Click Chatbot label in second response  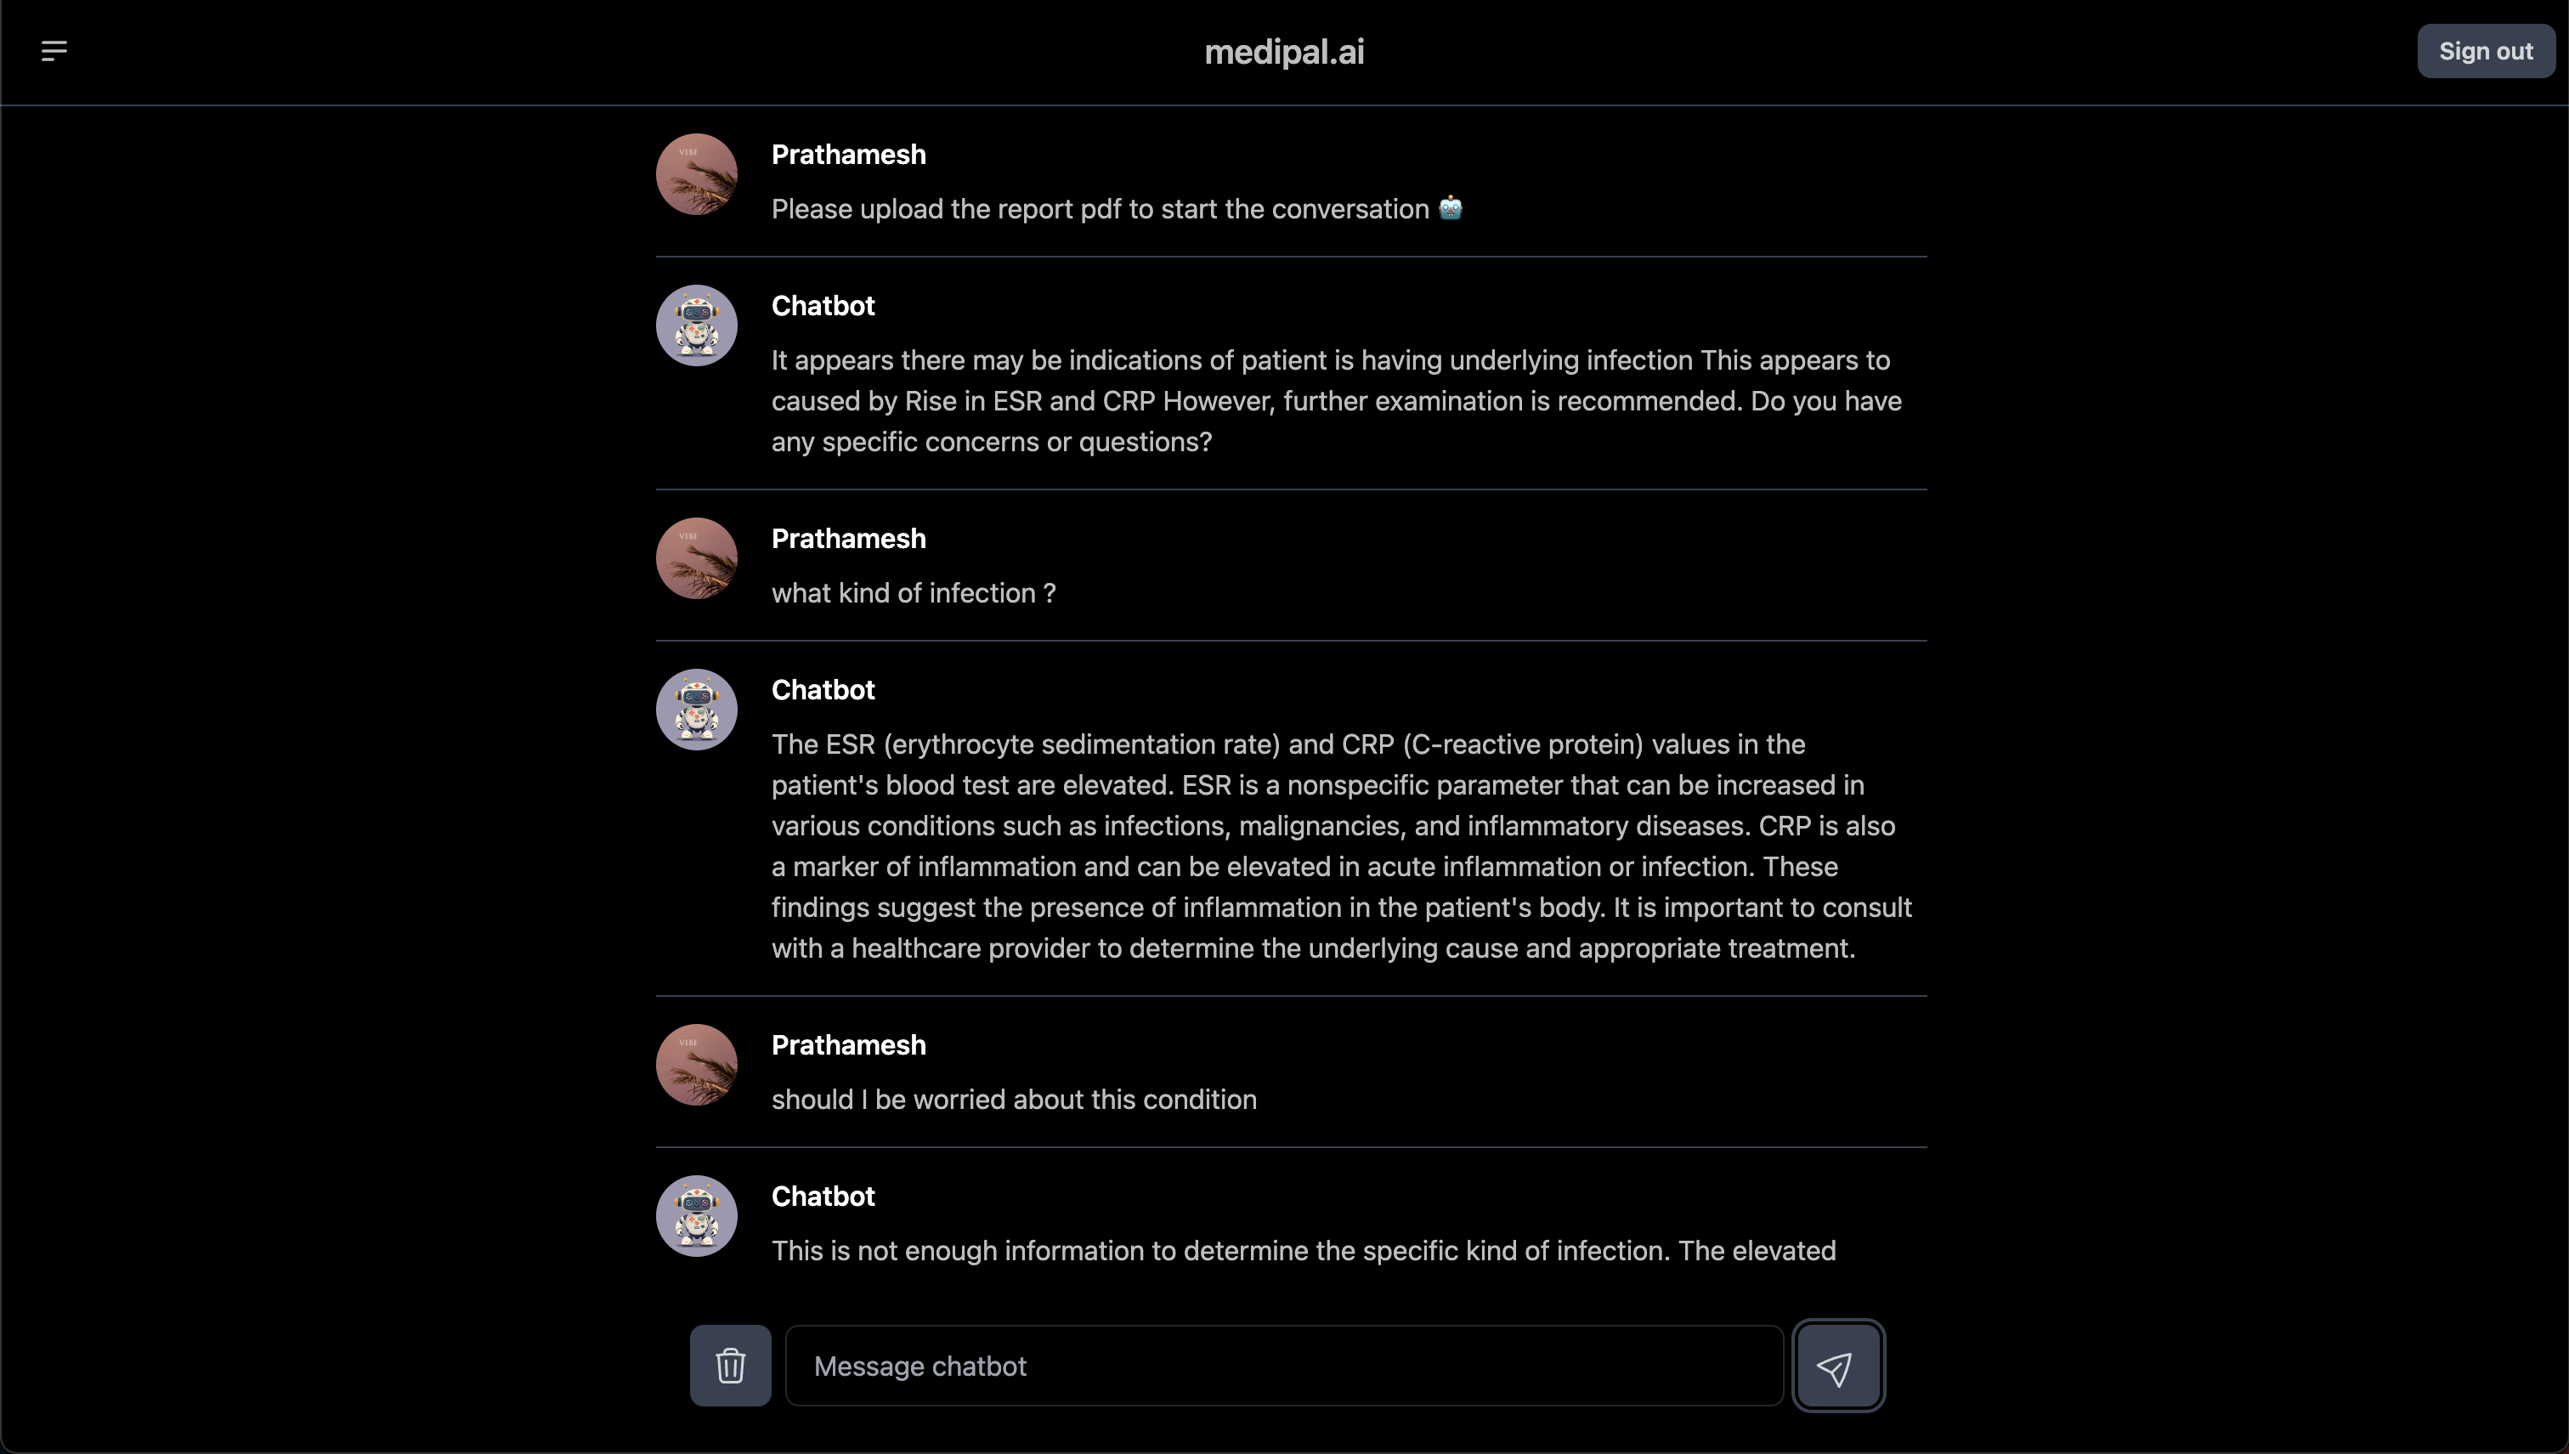(x=823, y=688)
